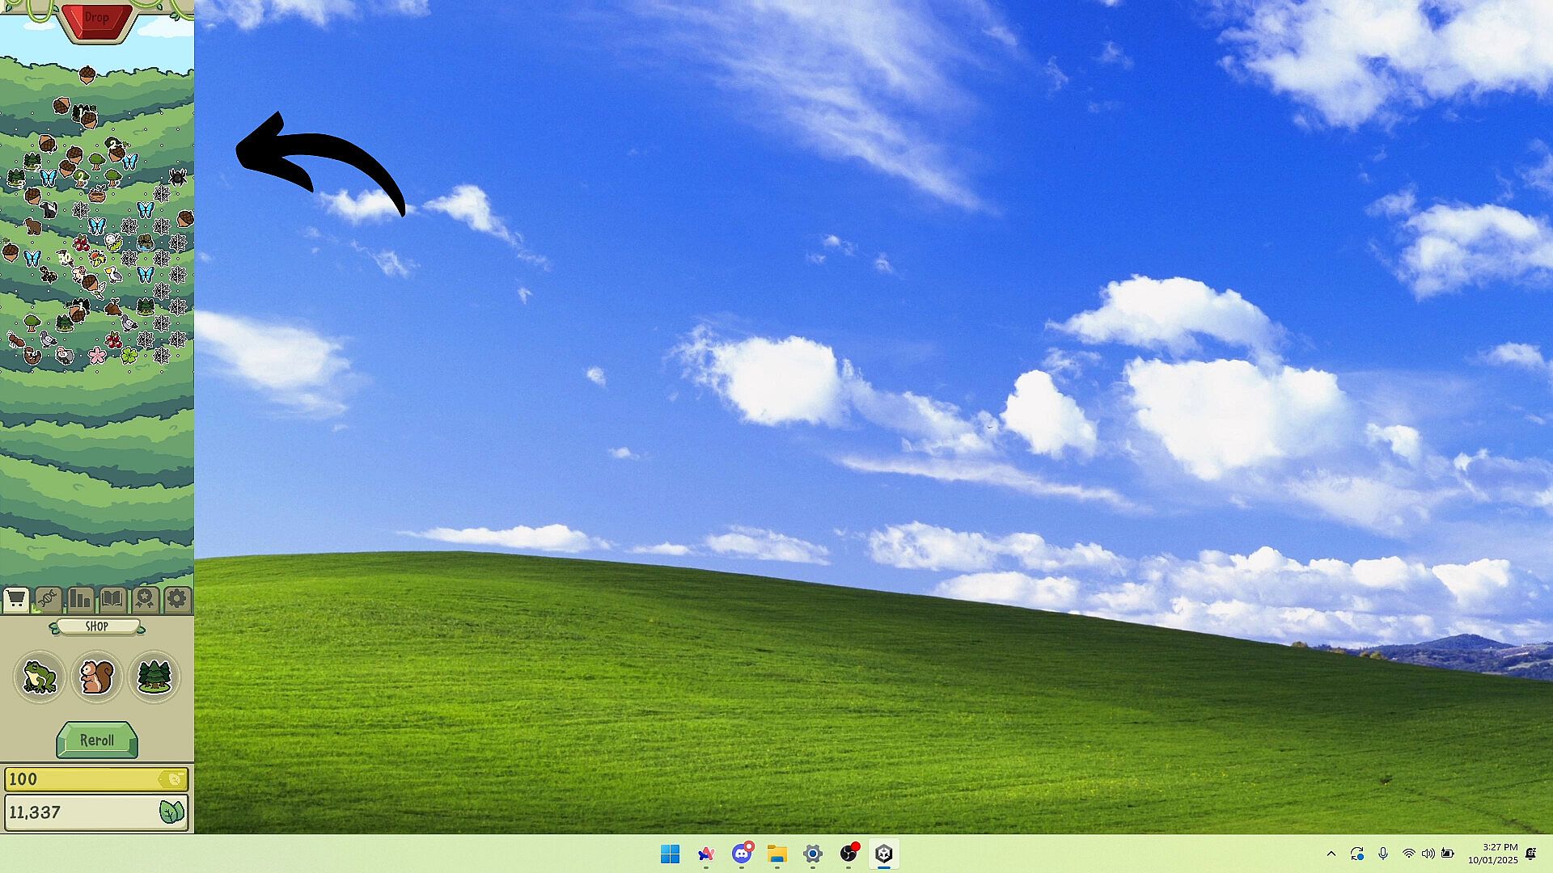This screenshot has width=1553, height=873.
Task: Open the DNA genetics tab
Action: [48, 600]
